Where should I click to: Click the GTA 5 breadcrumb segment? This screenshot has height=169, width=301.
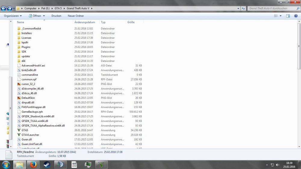pyautogui.click(x=58, y=8)
